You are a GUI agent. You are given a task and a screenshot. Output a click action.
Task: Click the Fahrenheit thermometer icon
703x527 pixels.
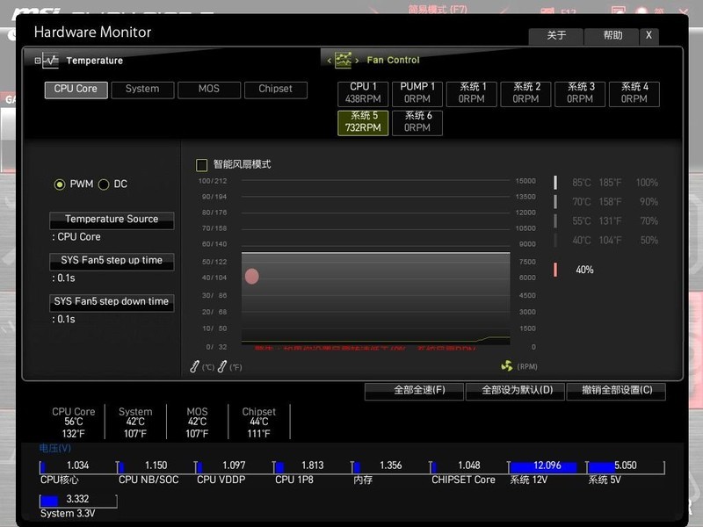point(222,366)
